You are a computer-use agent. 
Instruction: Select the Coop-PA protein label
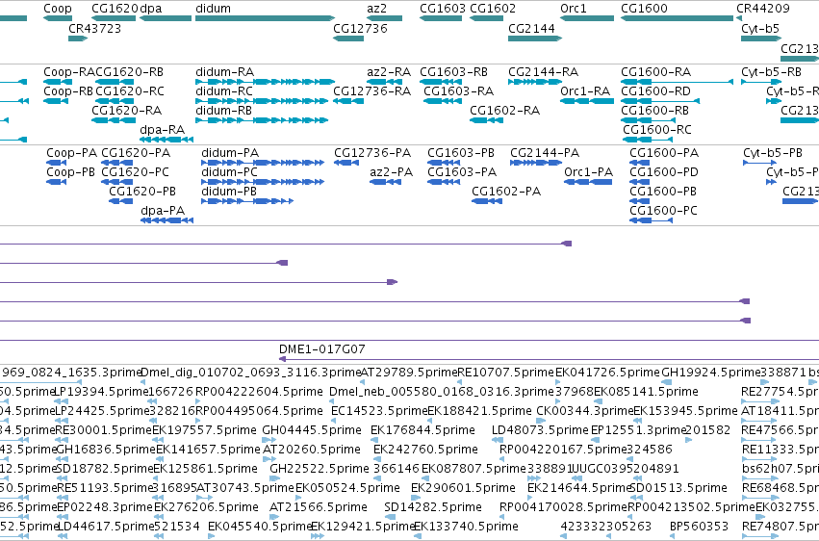click(x=71, y=153)
